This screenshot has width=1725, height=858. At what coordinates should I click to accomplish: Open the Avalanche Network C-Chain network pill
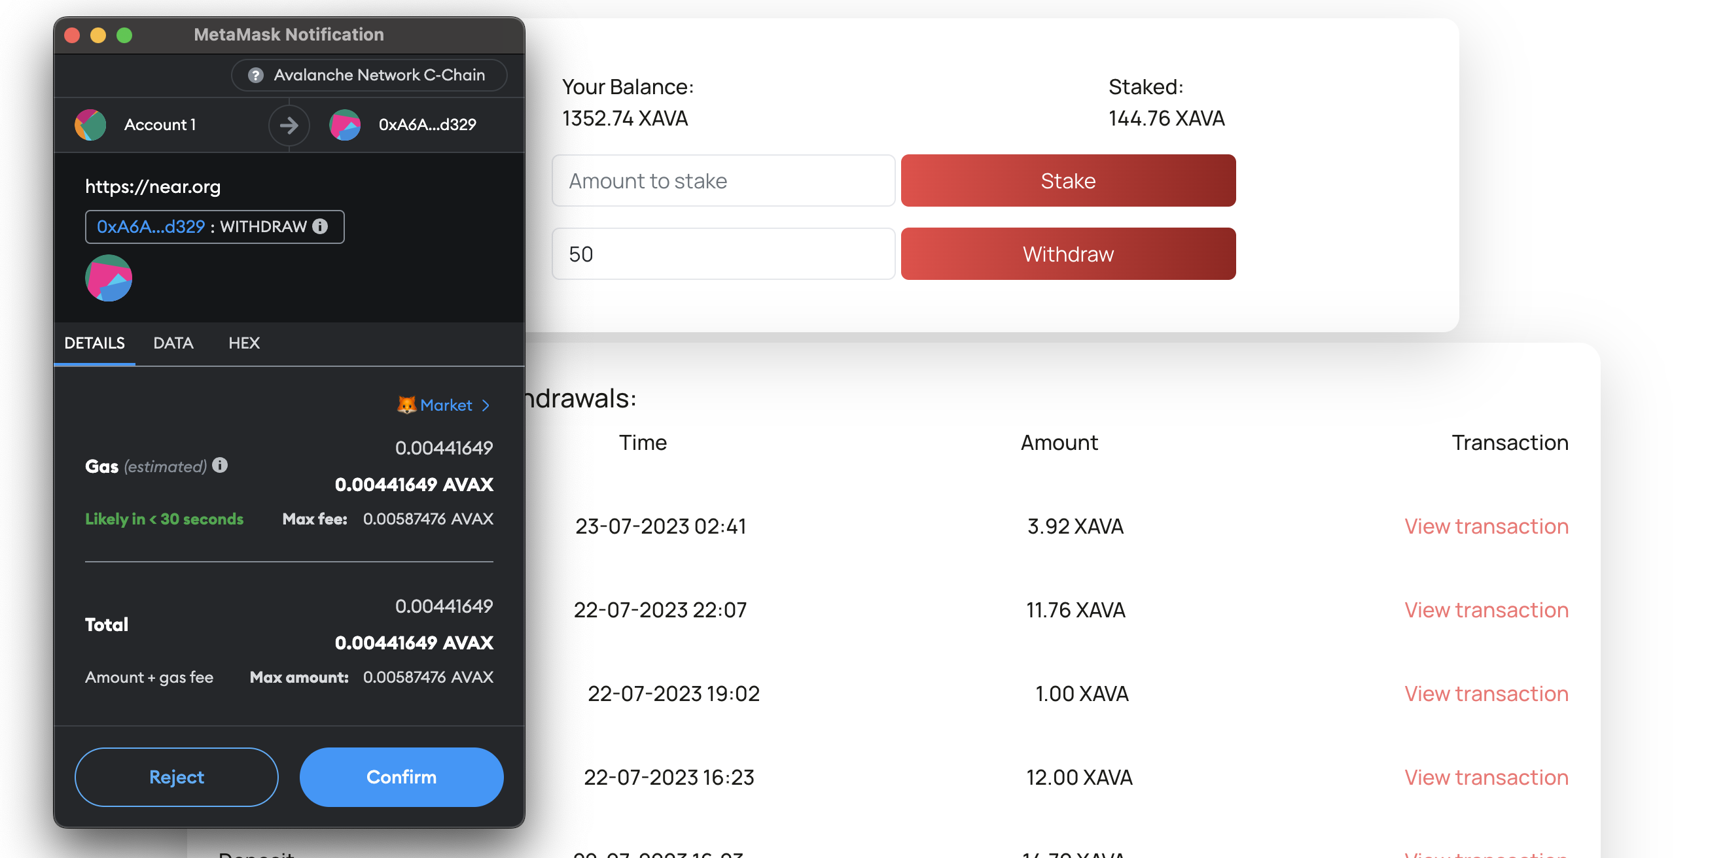(369, 75)
